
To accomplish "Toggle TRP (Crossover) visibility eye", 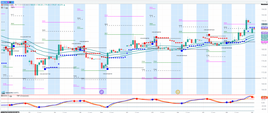I will click(x=11, y=96).
